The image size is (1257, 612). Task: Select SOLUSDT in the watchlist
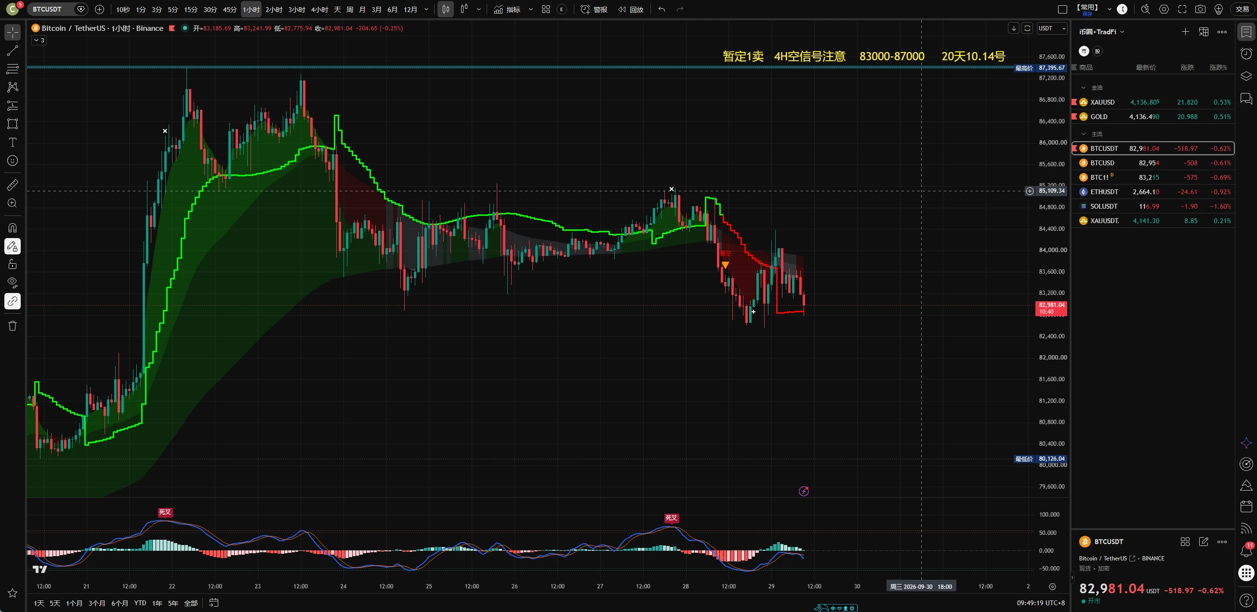[1152, 206]
